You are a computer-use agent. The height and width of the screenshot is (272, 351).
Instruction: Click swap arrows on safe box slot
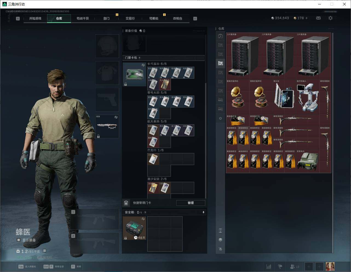click(x=143, y=219)
